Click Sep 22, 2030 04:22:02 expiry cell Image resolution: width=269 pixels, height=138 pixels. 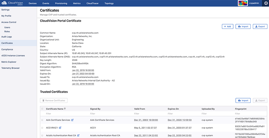pos(180,136)
